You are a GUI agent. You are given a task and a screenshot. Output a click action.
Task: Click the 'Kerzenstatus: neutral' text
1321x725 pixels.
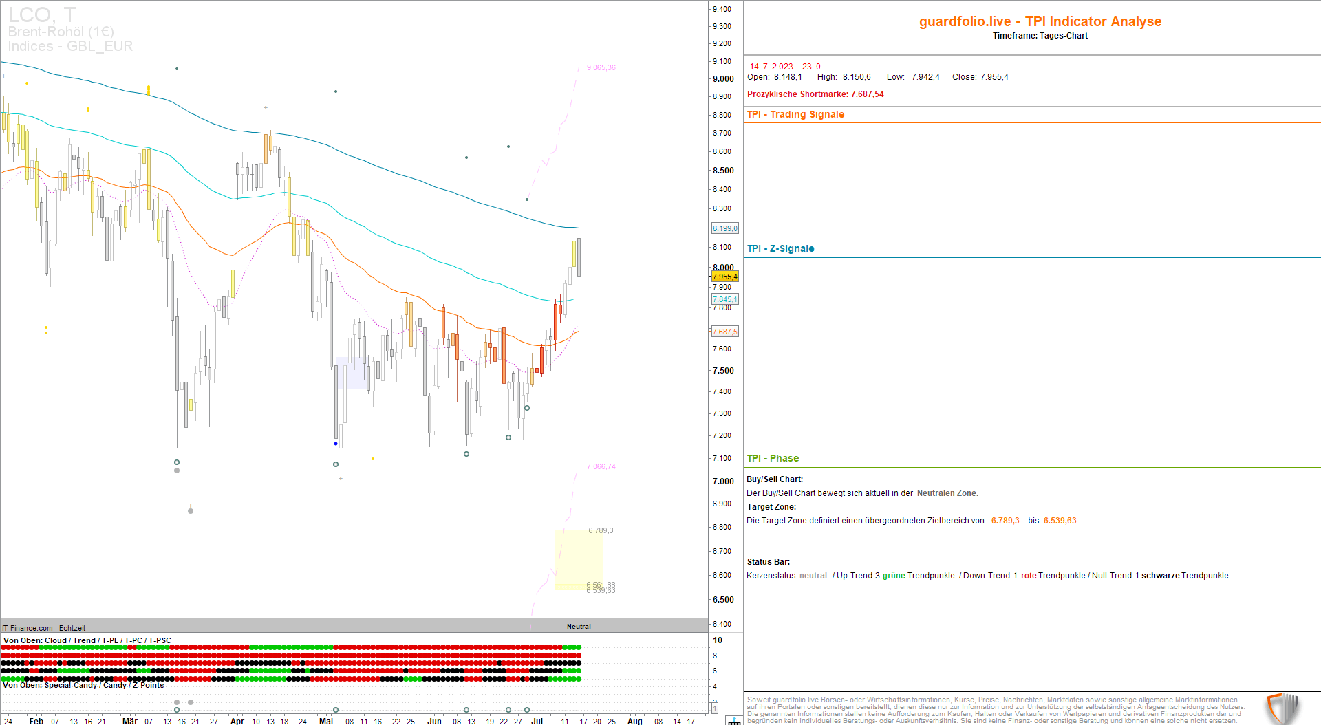click(786, 576)
